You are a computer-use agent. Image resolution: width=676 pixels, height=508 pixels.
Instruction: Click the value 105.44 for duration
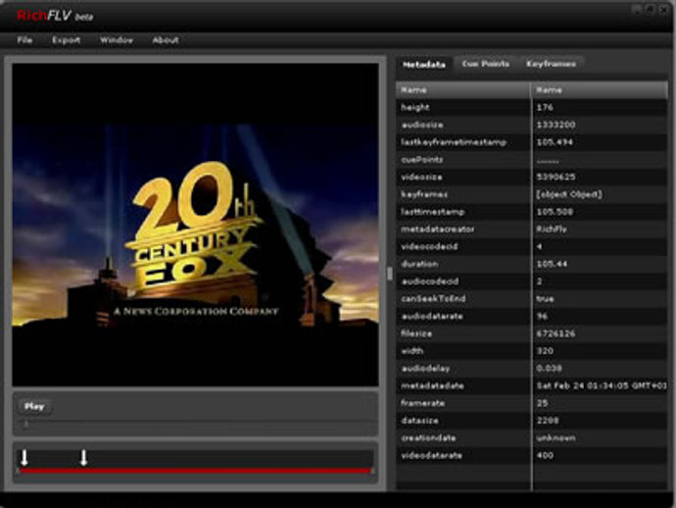coord(552,264)
